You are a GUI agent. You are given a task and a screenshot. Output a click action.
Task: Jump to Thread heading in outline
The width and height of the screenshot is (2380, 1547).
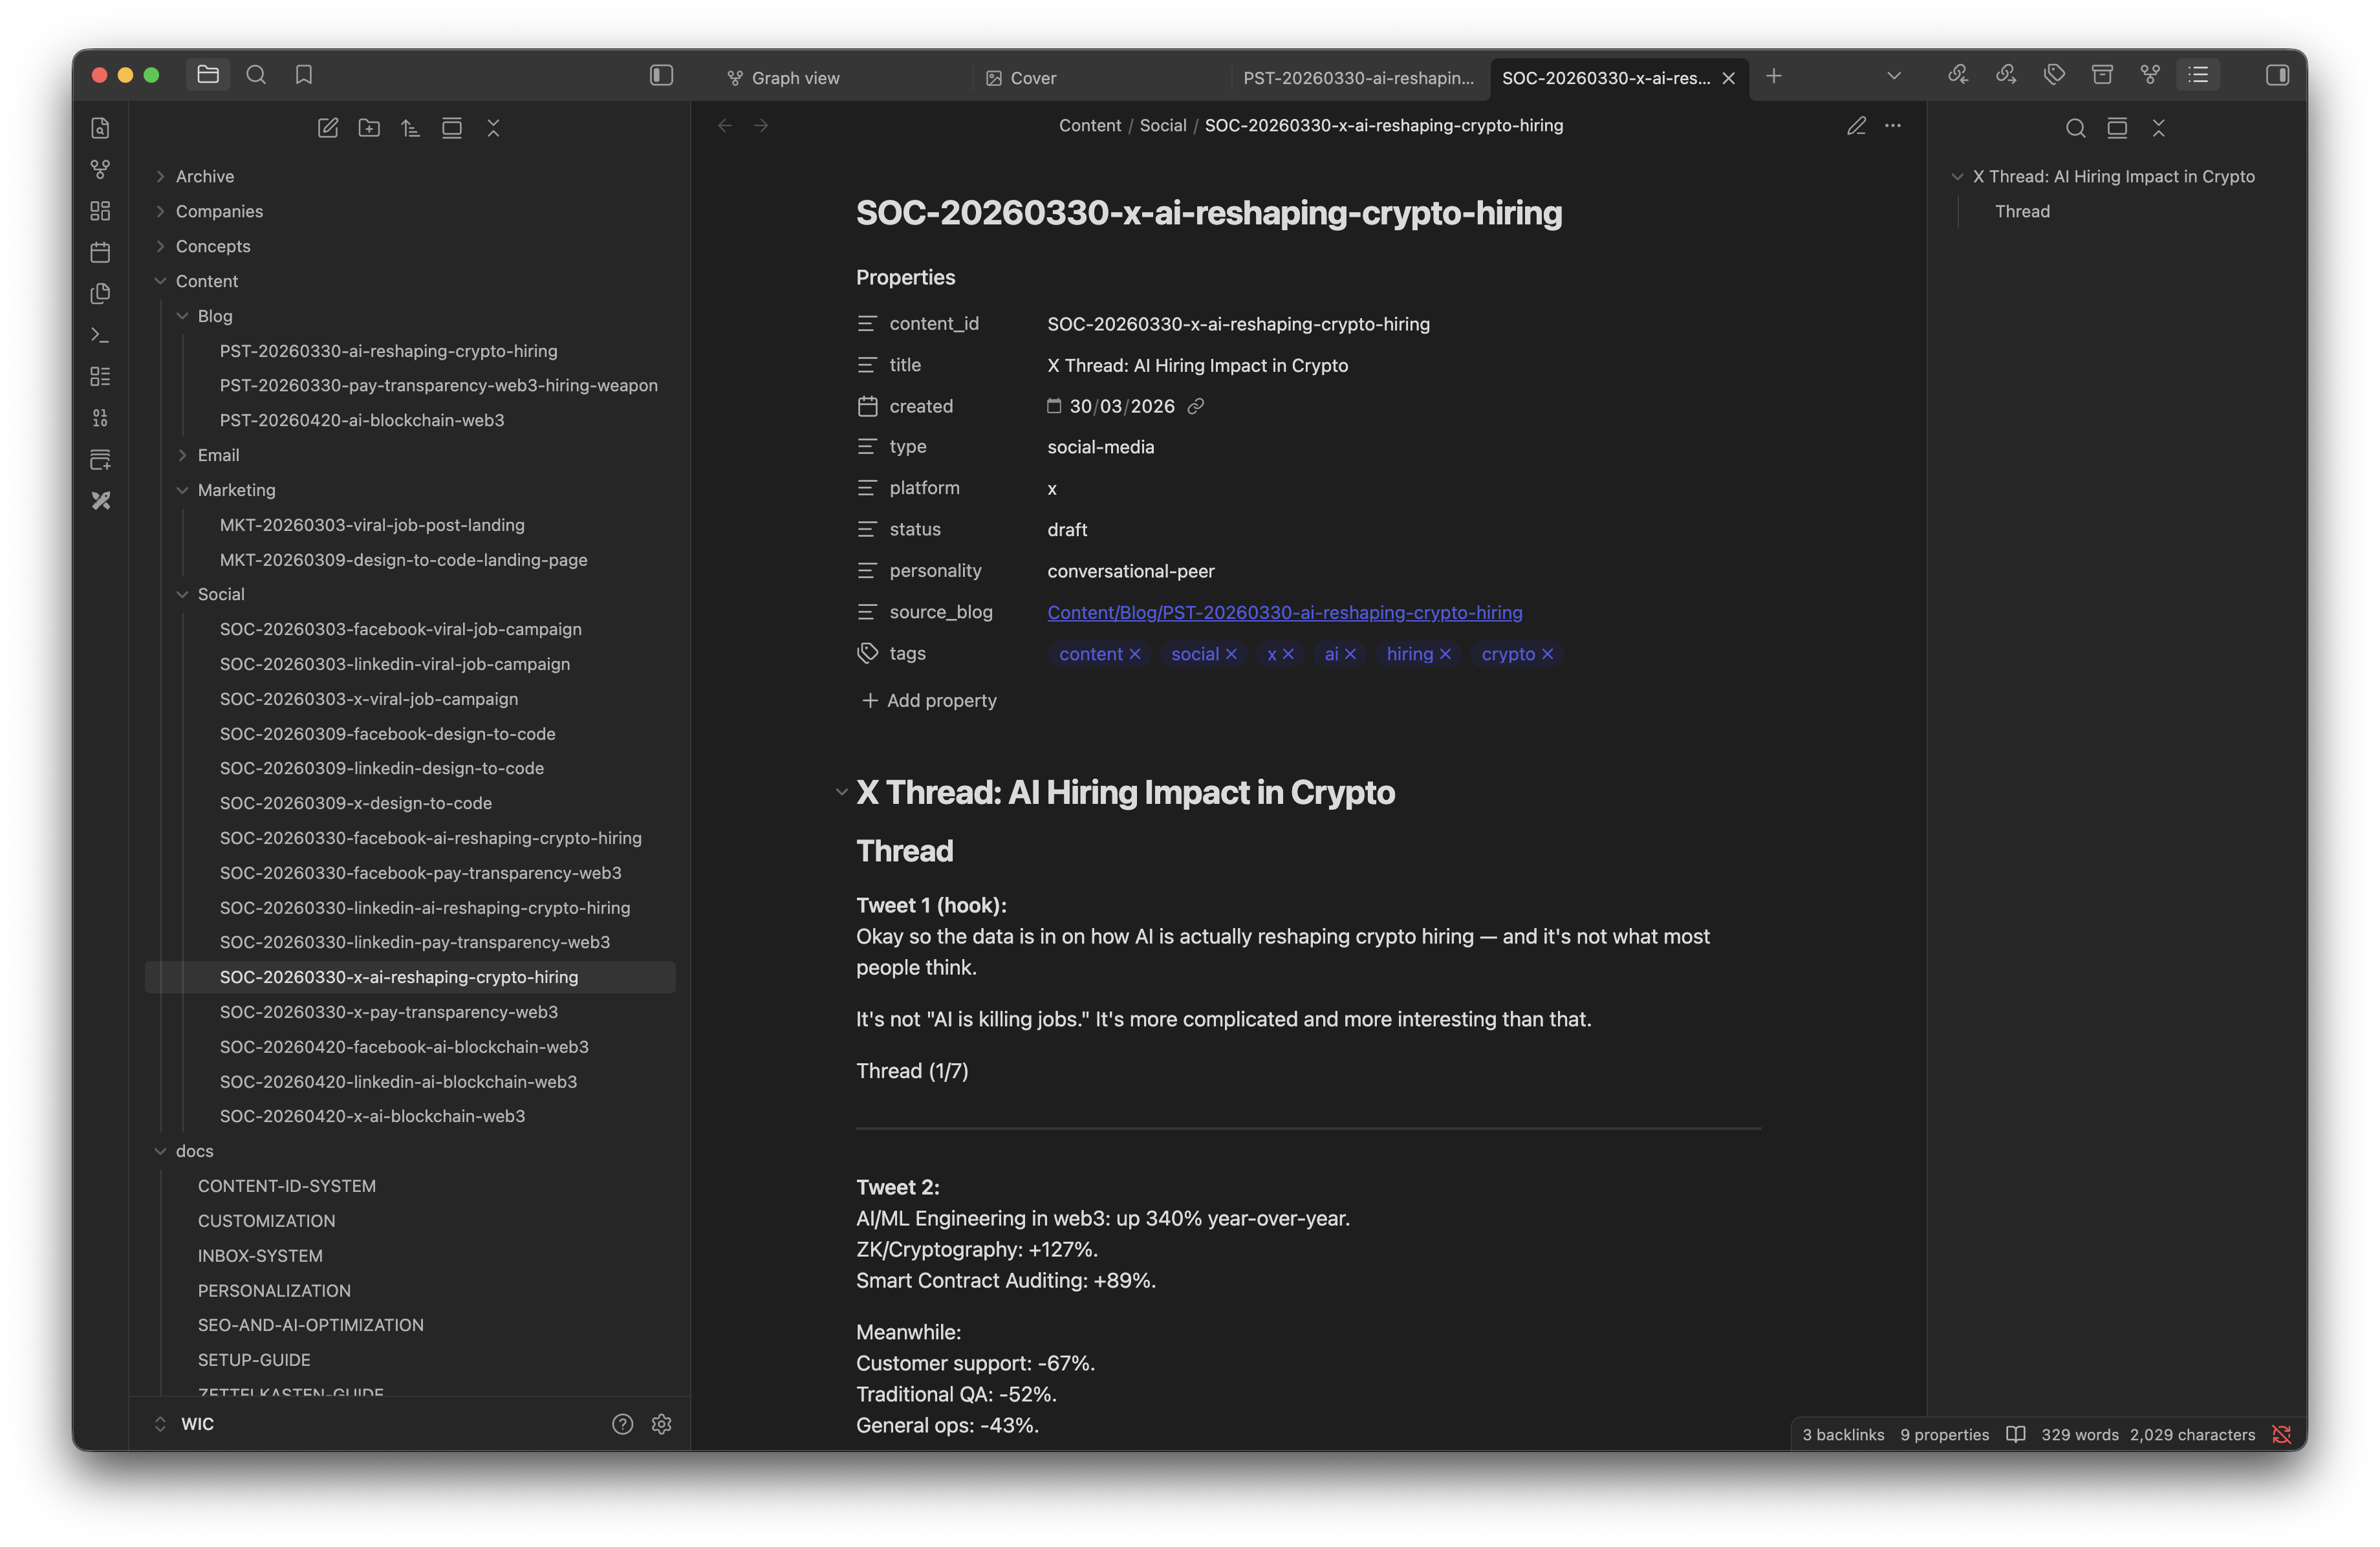click(x=2022, y=211)
